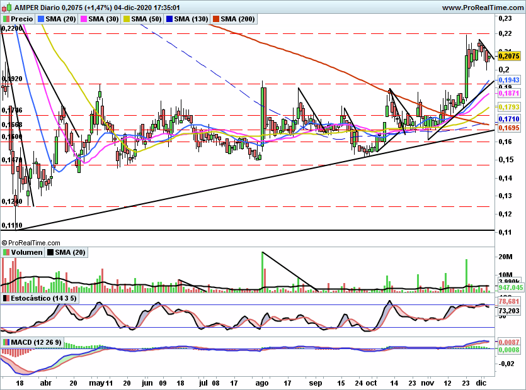Click the 'dic' date on time axis
This screenshot has width=526, height=390.
point(481,383)
